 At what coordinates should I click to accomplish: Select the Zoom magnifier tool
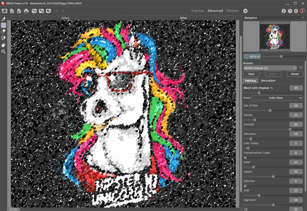4,52
